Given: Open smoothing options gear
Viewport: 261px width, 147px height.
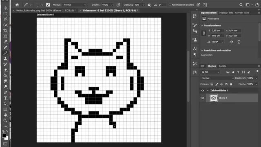Looking at the screenshot, I should (149, 5).
